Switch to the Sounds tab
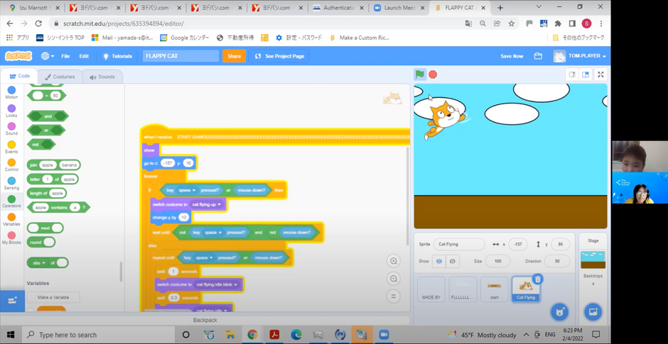This screenshot has width=668, height=344. coord(102,77)
